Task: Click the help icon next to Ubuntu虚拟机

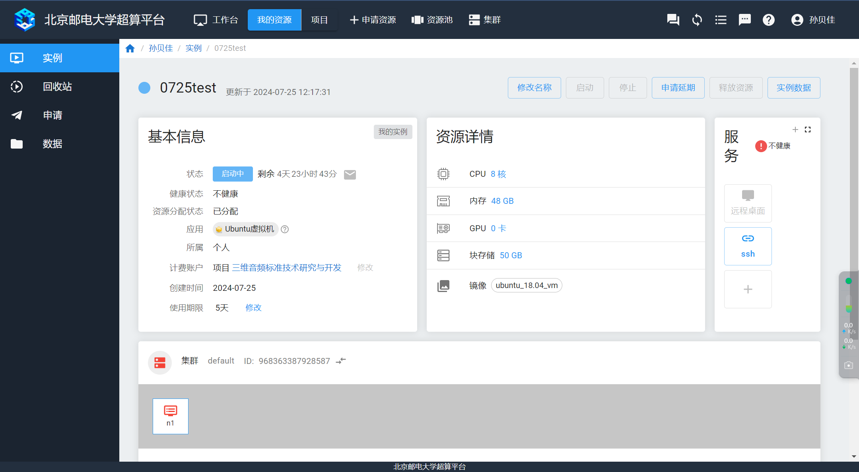Action: (285, 229)
